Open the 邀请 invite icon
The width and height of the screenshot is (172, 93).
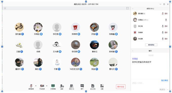point(62,86)
